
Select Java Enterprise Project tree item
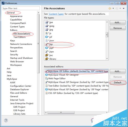pyautogui.click(x=22, y=103)
